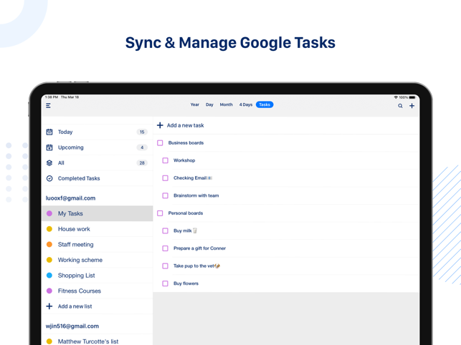The image size is (461, 345).
Task: Tick the Brainstorm with team checkbox
Action: pyautogui.click(x=165, y=195)
